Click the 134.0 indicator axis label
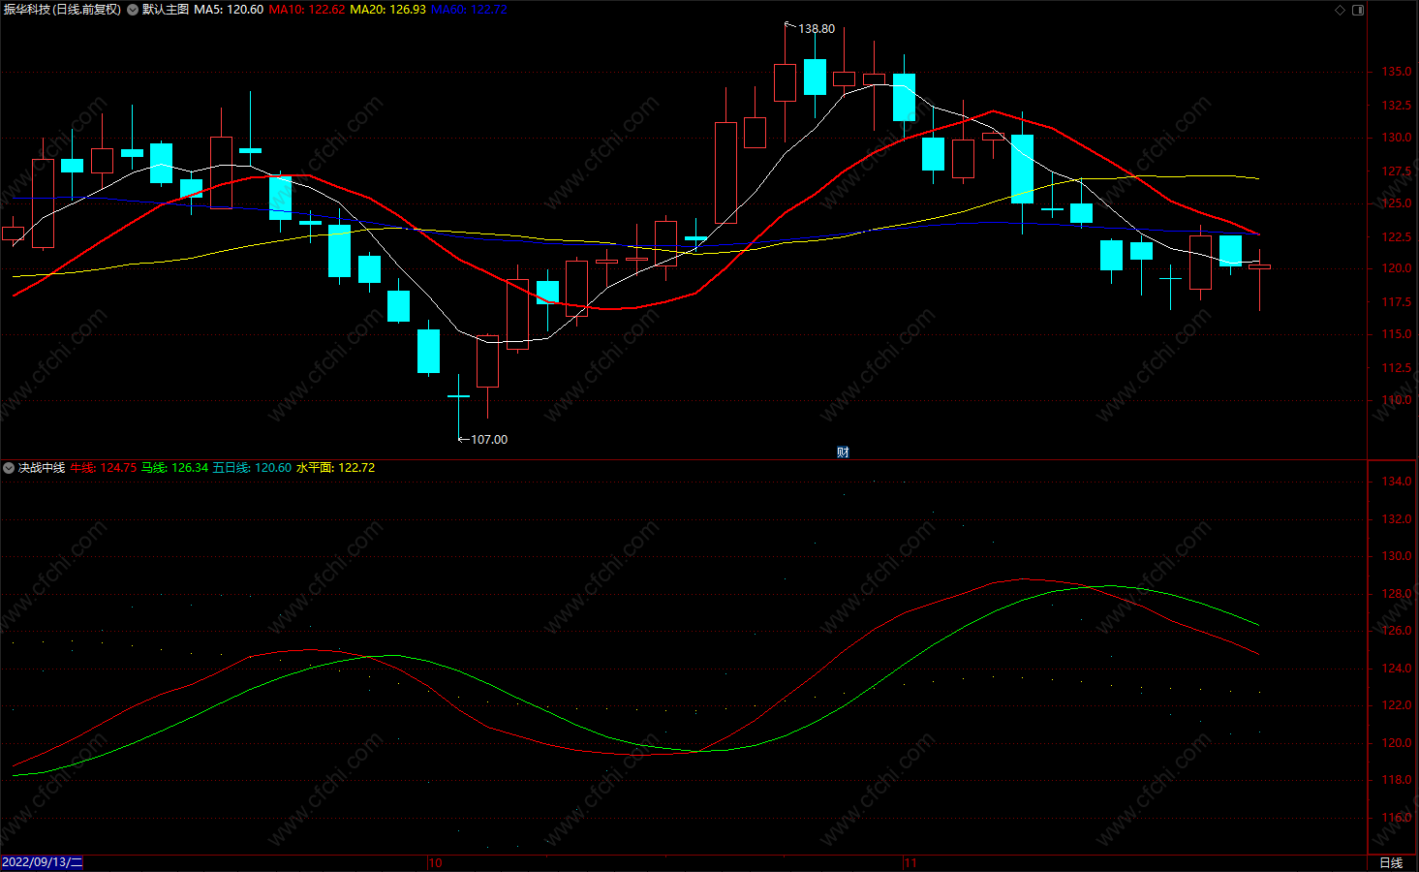The height and width of the screenshot is (872, 1419). (x=1396, y=482)
